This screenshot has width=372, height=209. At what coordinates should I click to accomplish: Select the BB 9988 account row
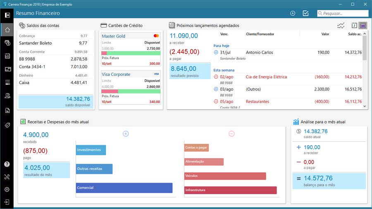(53, 59)
